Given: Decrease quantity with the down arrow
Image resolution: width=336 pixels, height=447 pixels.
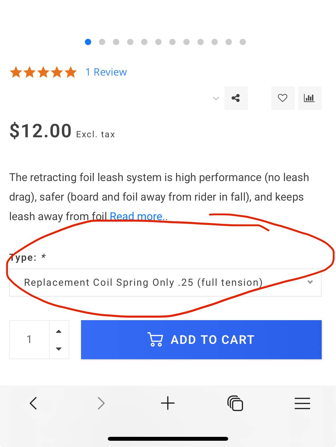Looking at the screenshot, I should (59, 349).
